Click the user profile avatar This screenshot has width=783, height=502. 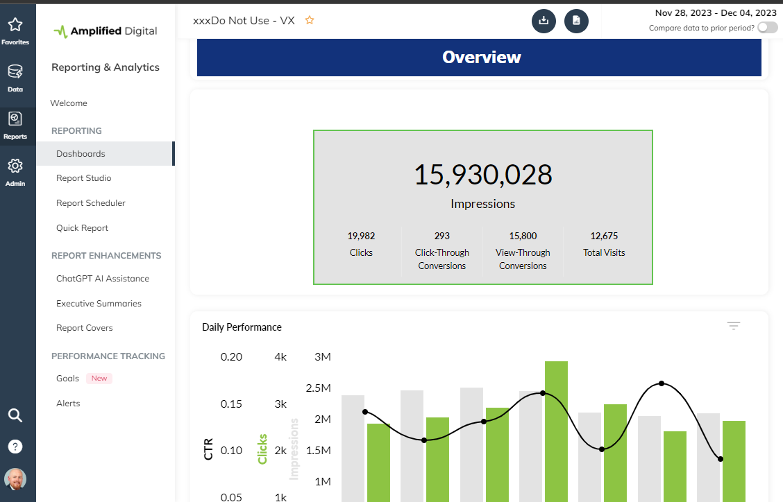pyautogui.click(x=15, y=478)
